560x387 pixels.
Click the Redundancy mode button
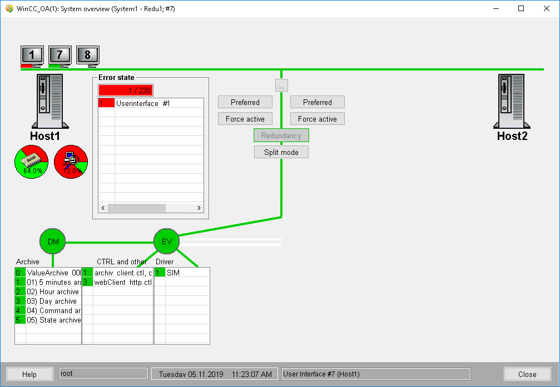281,135
